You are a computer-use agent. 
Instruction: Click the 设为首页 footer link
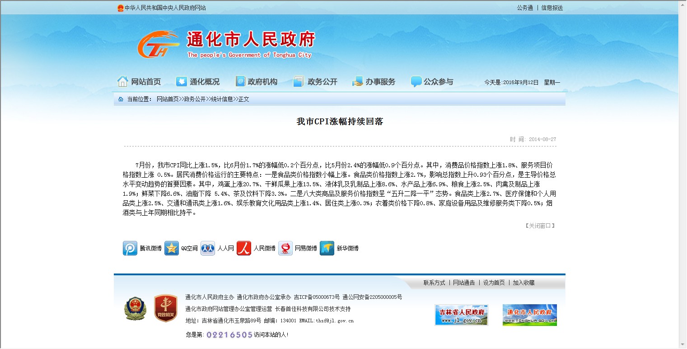494,283
